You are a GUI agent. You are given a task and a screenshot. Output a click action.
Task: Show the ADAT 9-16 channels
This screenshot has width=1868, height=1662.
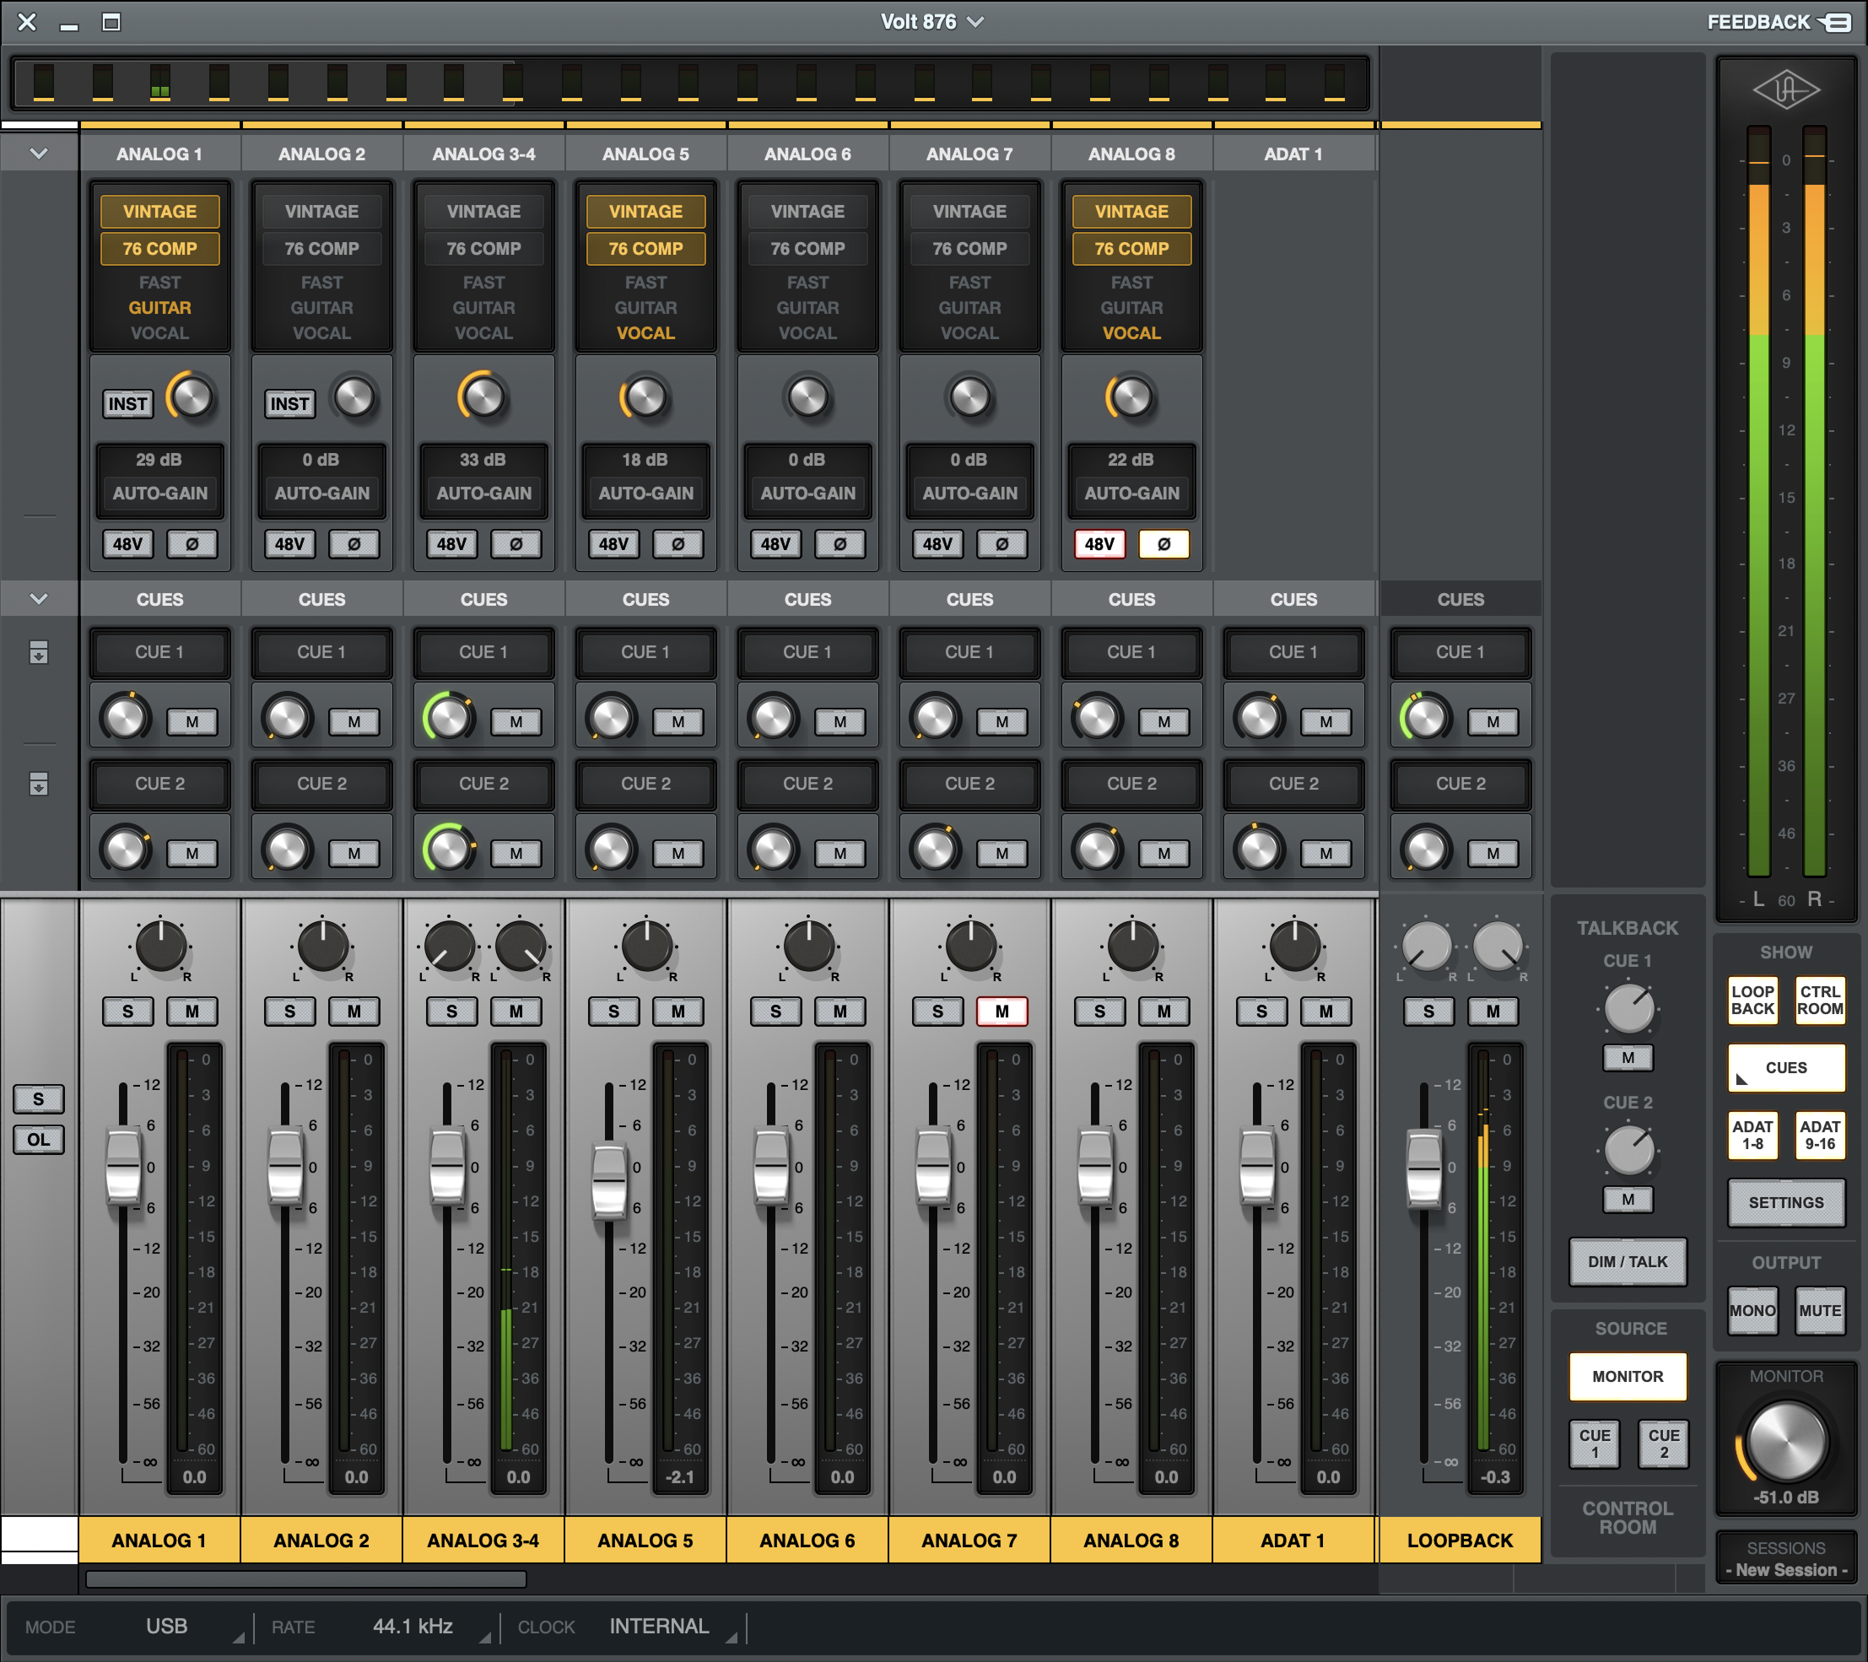1819,1135
